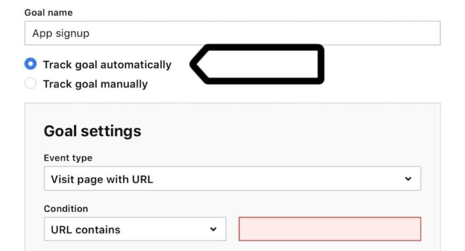Select the Track goal manually radio button
This screenshot has width=465, height=251.
pyautogui.click(x=30, y=84)
